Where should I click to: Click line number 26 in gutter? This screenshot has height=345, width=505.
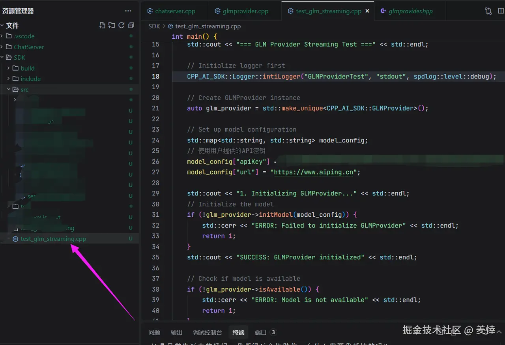[x=155, y=161]
